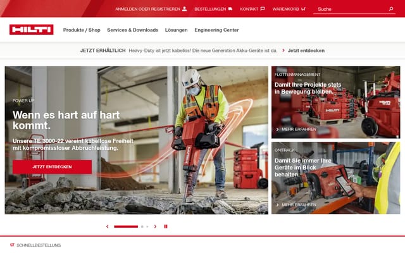Click chevron before Jetzt entdecken banner
405x253 pixels.
283,51
